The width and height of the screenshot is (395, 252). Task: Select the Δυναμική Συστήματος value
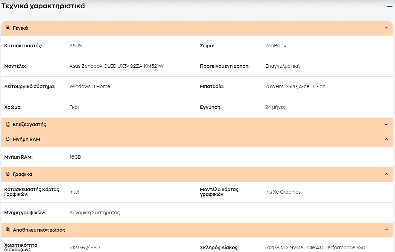pos(94,213)
